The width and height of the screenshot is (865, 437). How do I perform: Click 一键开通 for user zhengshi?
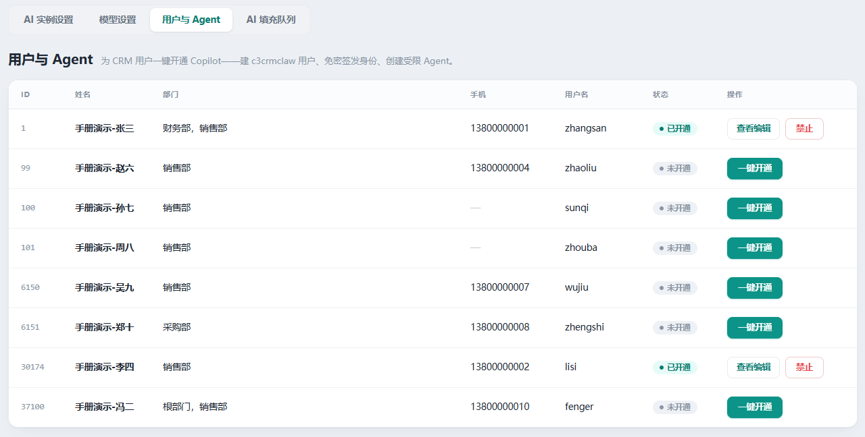tap(755, 328)
